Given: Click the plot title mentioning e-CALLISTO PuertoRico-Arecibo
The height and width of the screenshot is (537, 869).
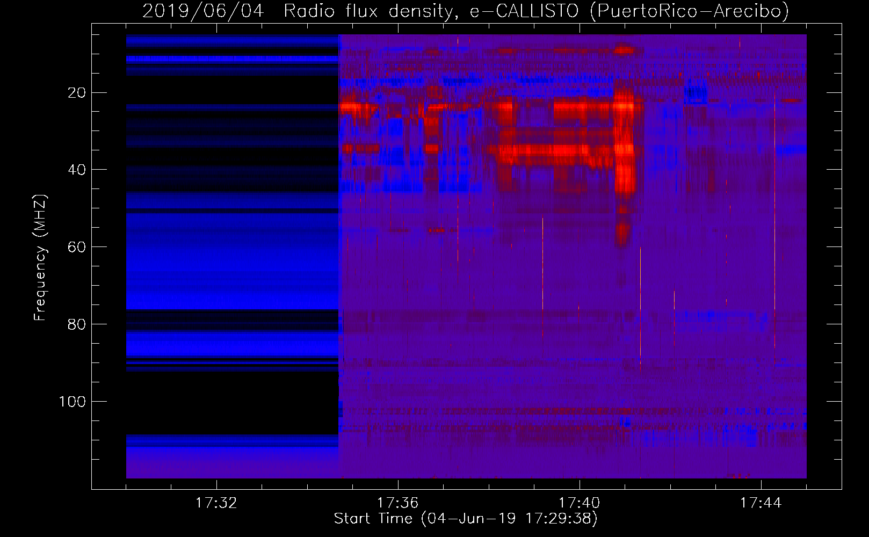Looking at the screenshot, I should [466, 11].
